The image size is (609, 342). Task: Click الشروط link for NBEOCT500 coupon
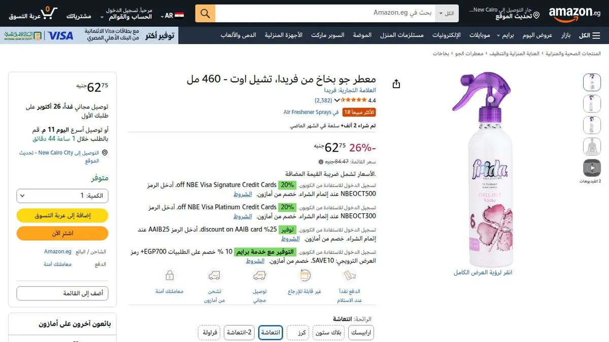(x=243, y=194)
